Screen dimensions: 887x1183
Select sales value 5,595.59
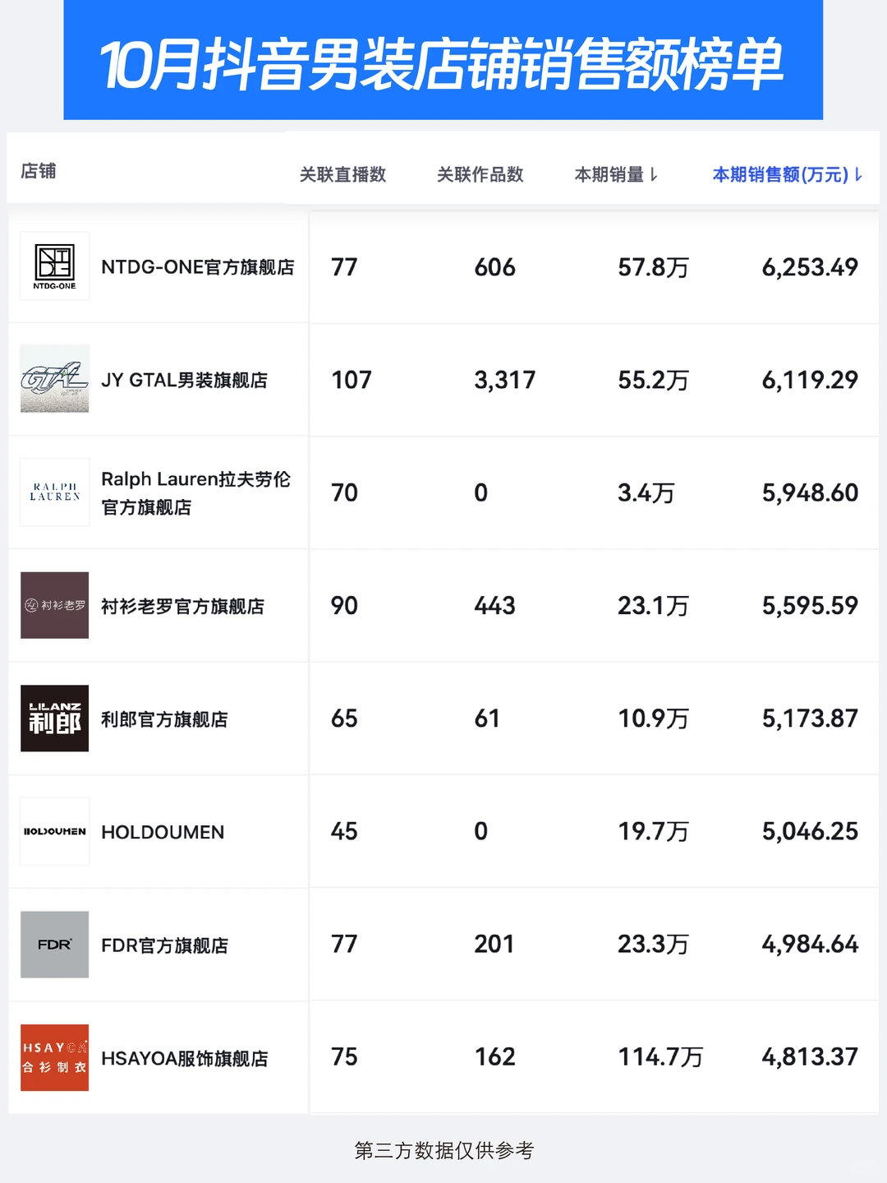pyautogui.click(x=810, y=606)
